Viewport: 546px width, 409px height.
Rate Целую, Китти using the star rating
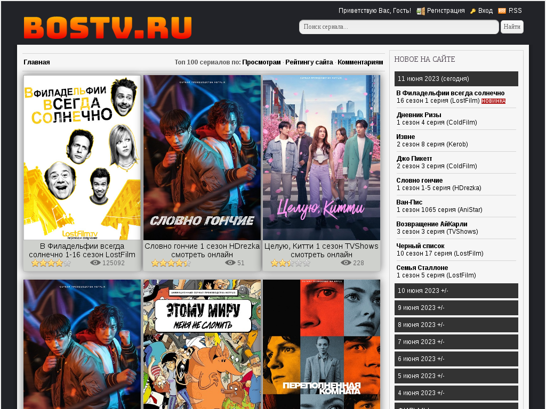click(x=291, y=263)
